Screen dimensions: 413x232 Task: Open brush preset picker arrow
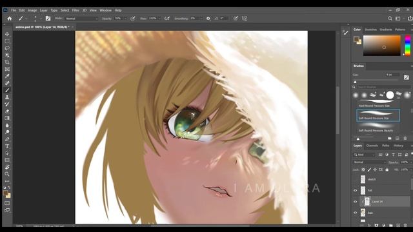pos(41,19)
